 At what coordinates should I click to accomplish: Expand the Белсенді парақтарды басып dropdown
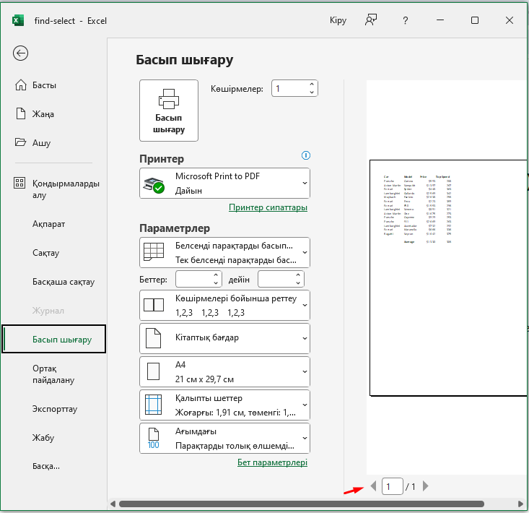pos(224,253)
